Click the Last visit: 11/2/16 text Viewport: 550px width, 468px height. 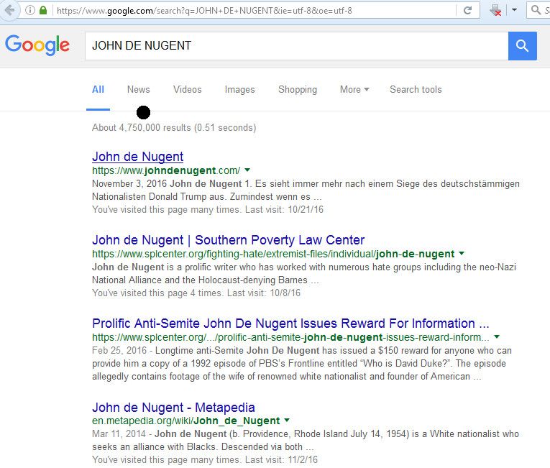(x=281, y=459)
